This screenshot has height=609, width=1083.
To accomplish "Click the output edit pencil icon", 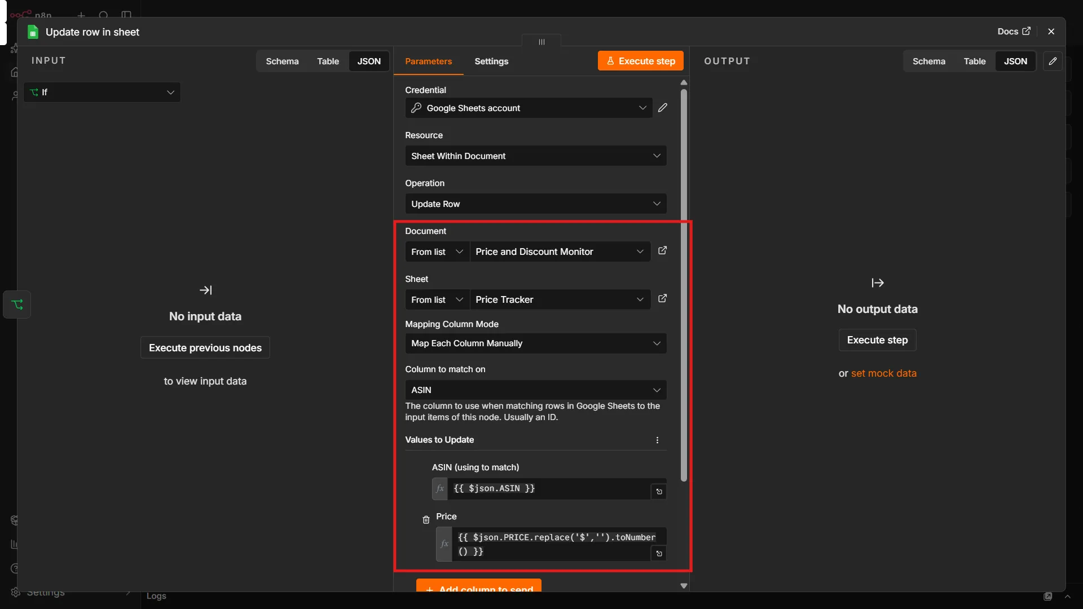I will 1053,61.
